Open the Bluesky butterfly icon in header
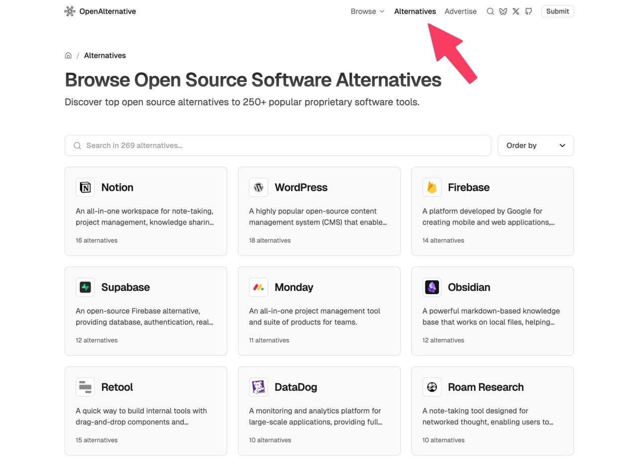Viewport: 637px width, 465px height. [x=503, y=11]
